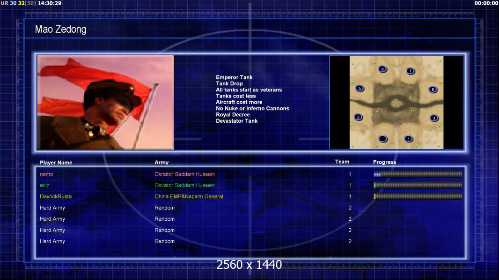Click DavrickRusta's yellow progress bar
The image size is (499, 280).
tap(418, 196)
